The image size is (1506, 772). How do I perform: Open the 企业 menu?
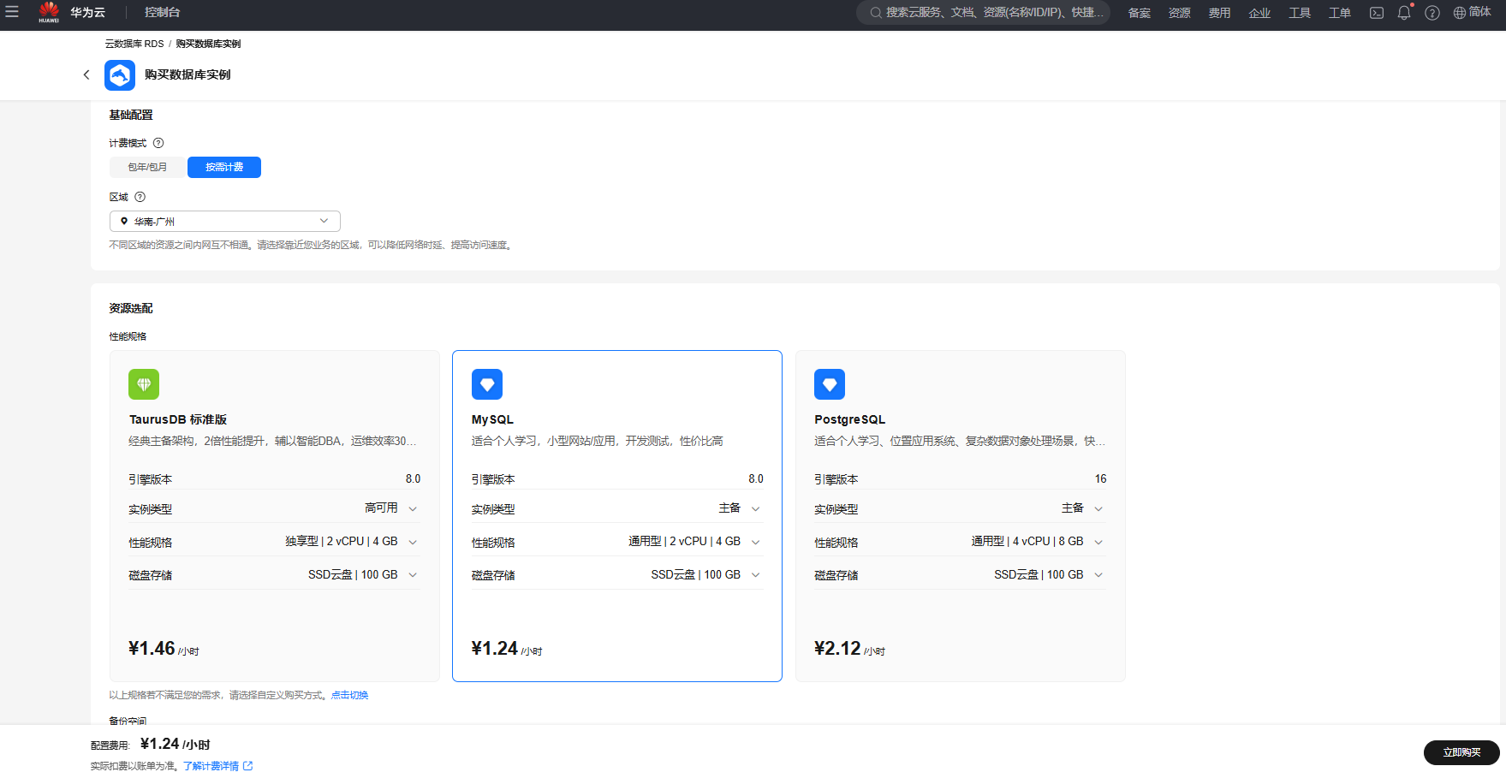(x=1259, y=13)
